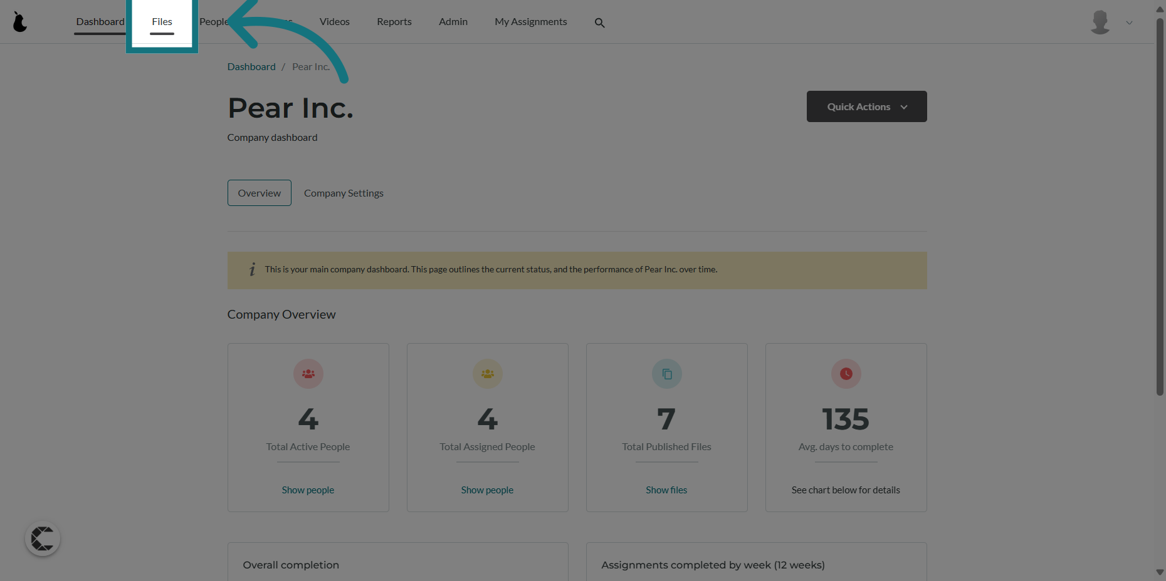Click the user avatar icon
The height and width of the screenshot is (581, 1166).
1100,22
